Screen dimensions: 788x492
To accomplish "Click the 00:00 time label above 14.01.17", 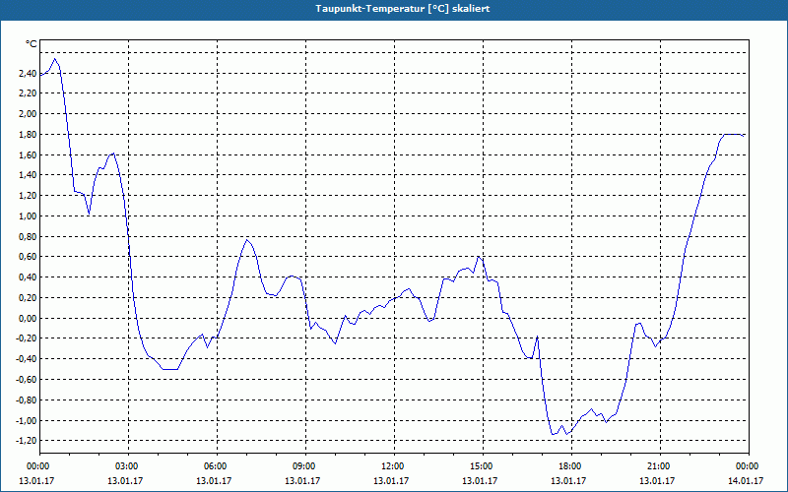I will pos(749,466).
